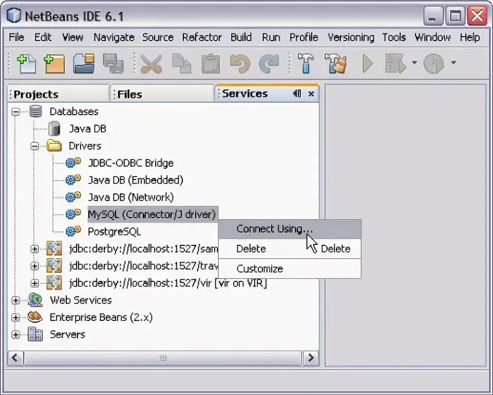Open the View menu
The image size is (493, 395).
[x=72, y=37]
